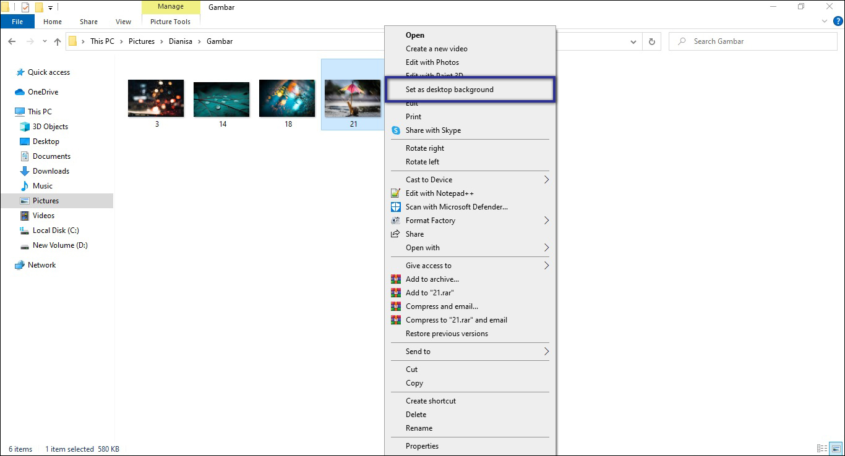Image resolution: width=845 pixels, height=456 pixels.
Task: Select image thumbnail 14
Action: pyautogui.click(x=221, y=98)
